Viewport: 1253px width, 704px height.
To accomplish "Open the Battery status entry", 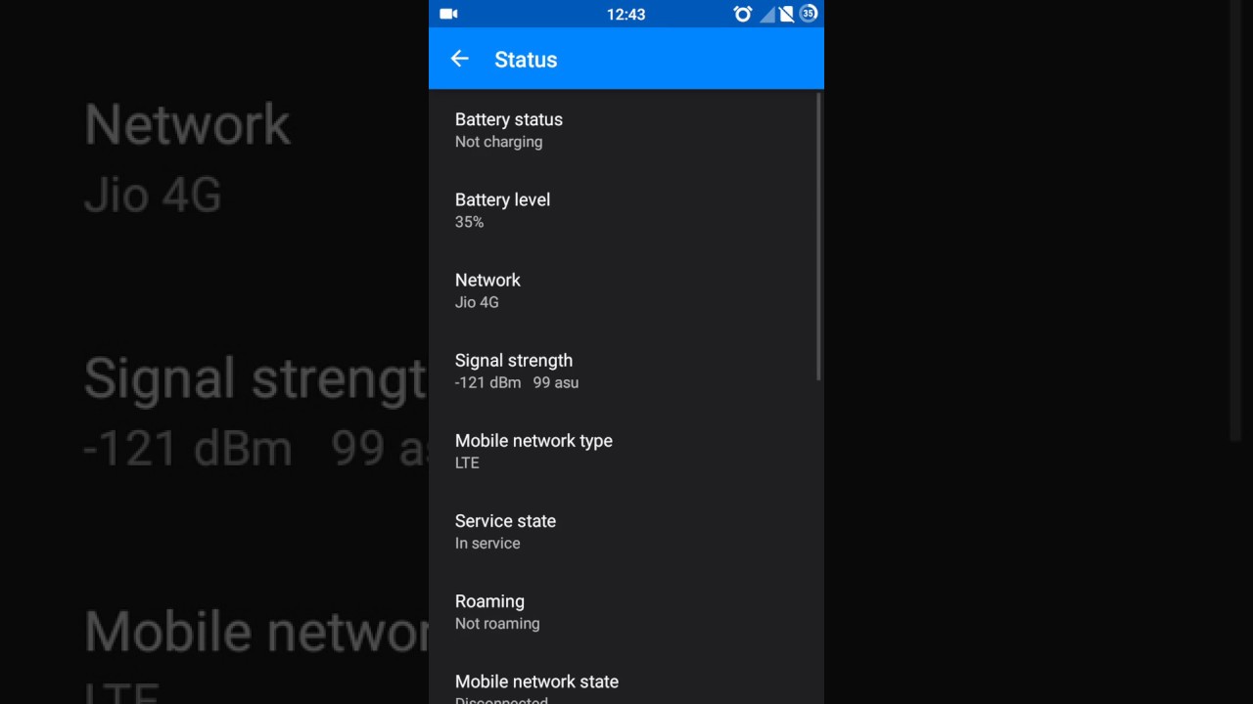I will point(623,130).
